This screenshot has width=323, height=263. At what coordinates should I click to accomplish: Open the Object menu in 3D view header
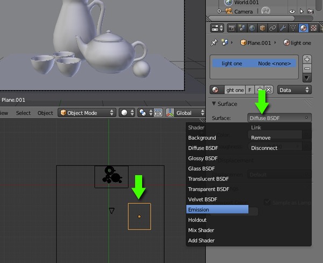[45, 113]
